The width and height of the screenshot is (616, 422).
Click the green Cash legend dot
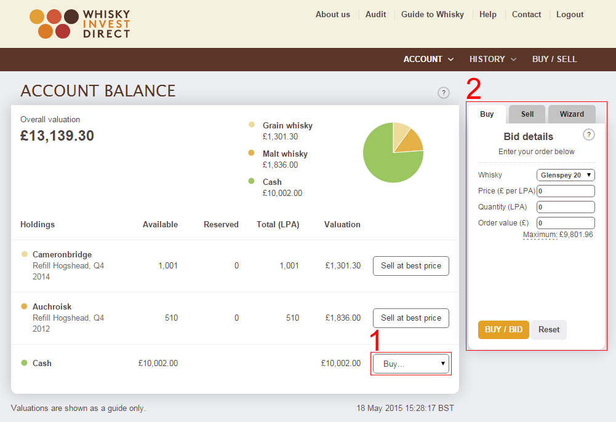(x=251, y=181)
